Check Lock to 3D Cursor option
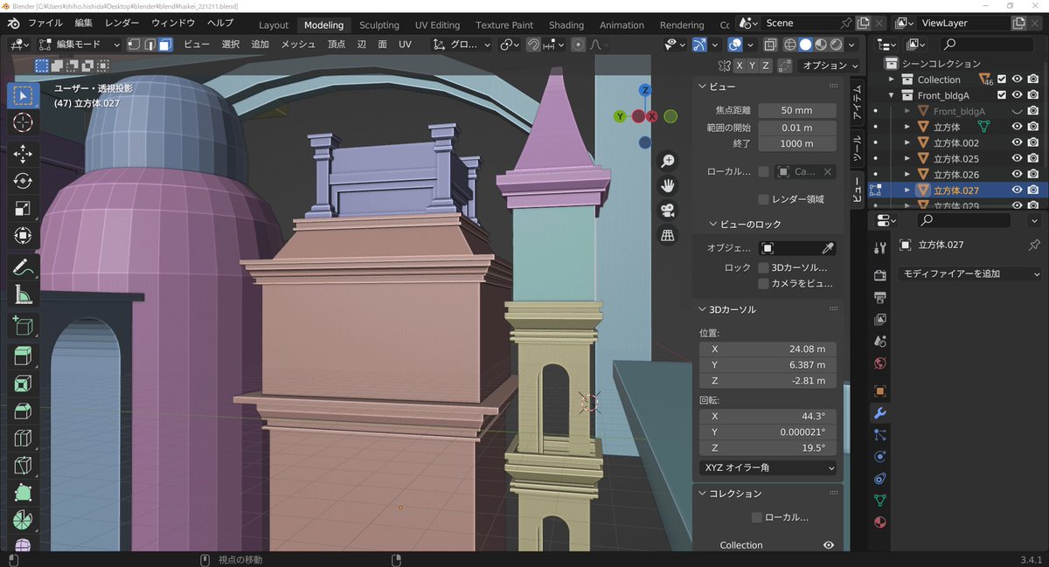 click(x=763, y=267)
